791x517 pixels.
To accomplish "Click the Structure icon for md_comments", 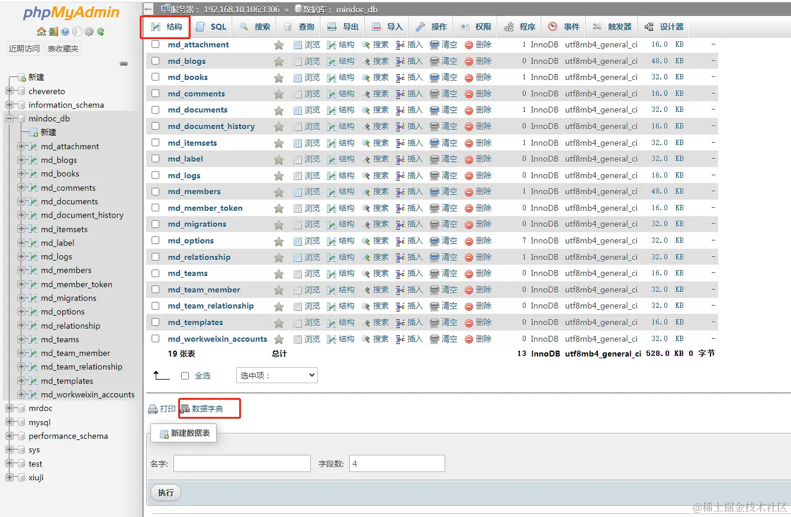I will 332,94.
